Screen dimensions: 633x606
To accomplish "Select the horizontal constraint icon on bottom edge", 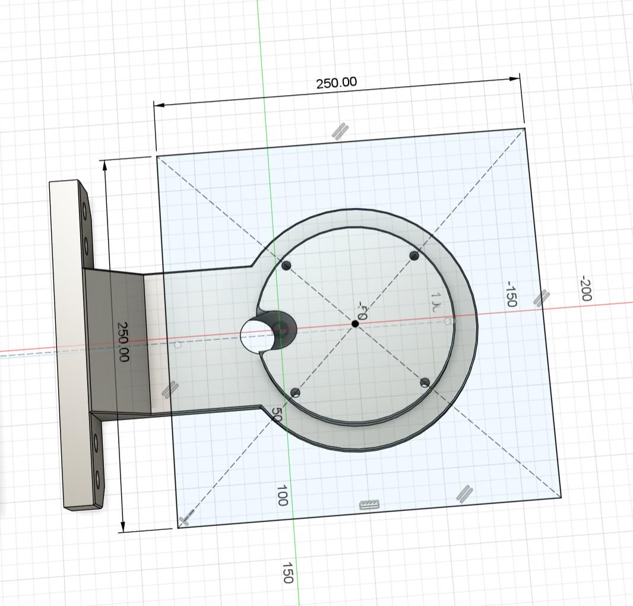I will [x=369, y=504].
